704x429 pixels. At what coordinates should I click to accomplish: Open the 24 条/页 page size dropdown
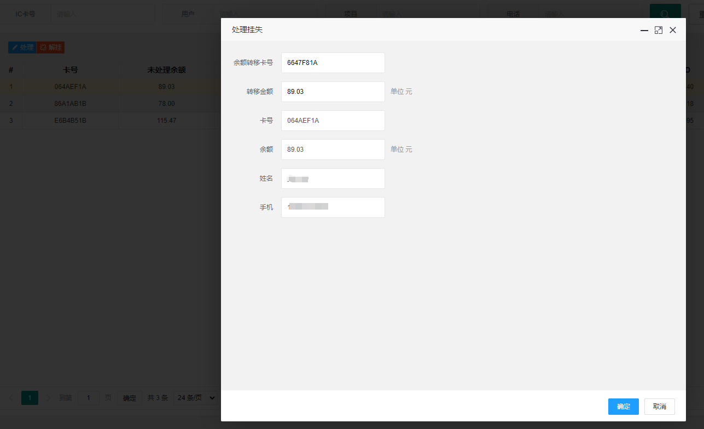pos(195,398)
